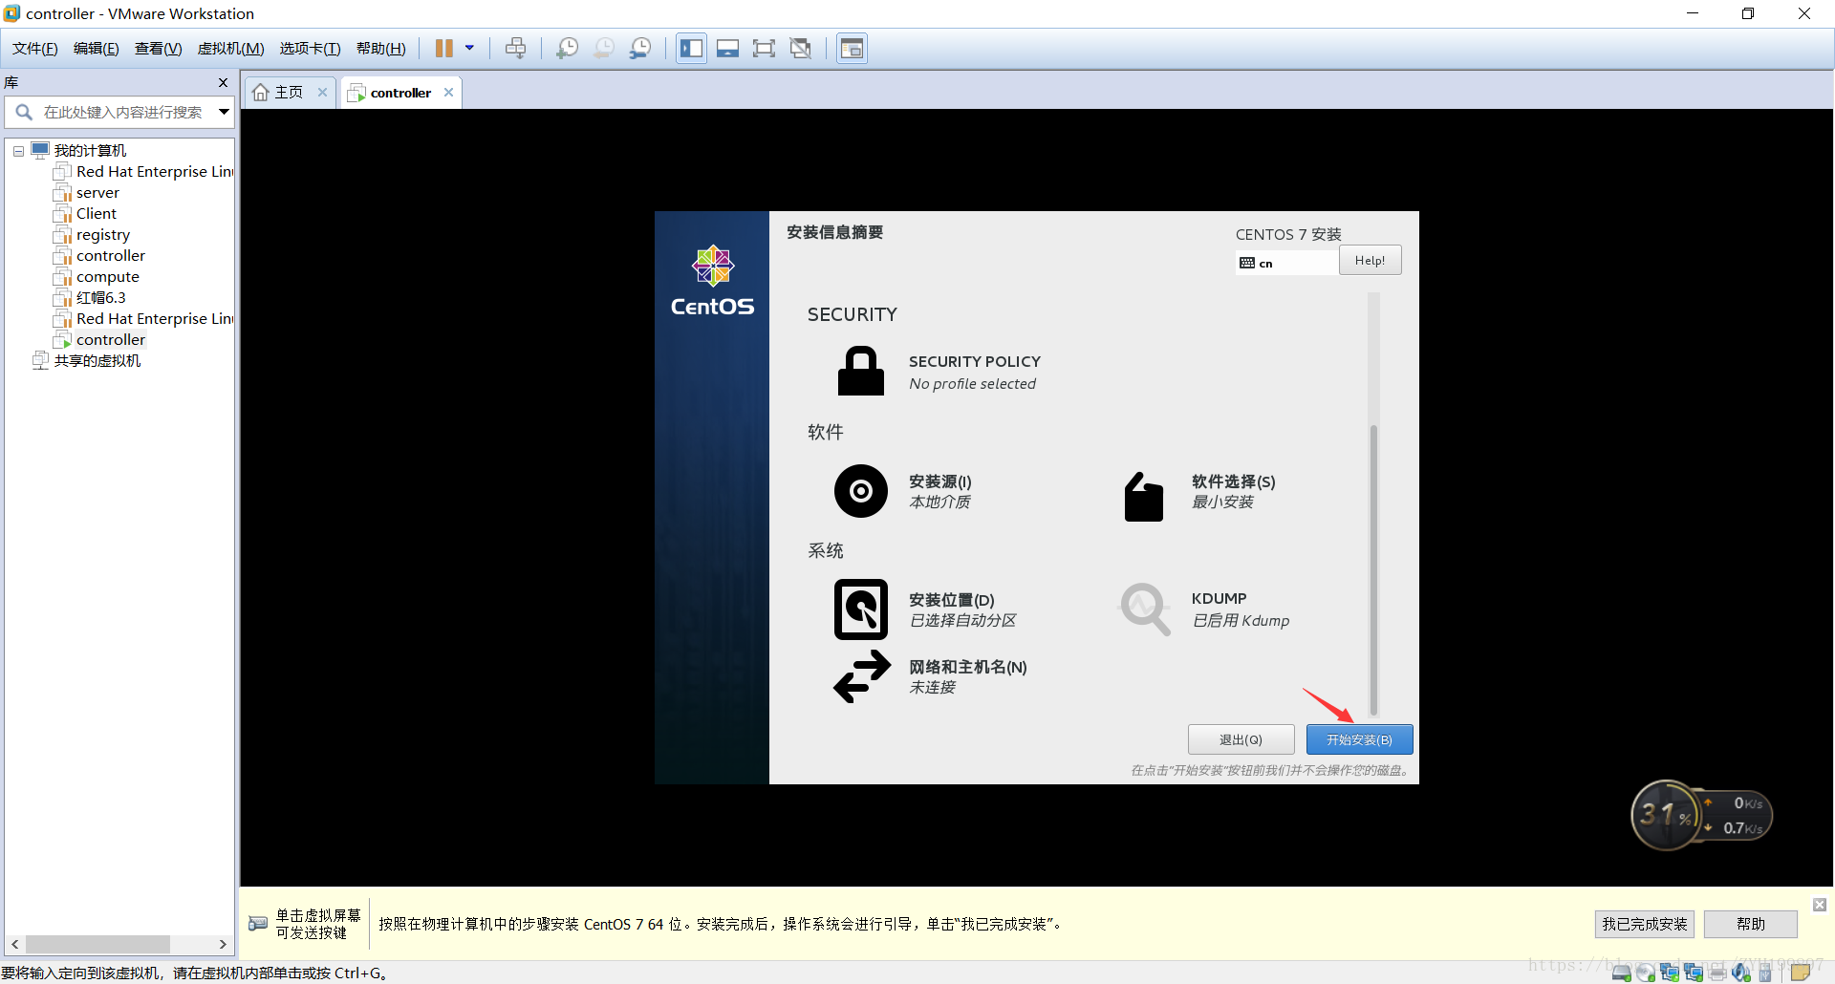Image resolution: width=1835 pixels, height=984 pixels.
Task: Open 安装位置 installation destination disk icon
Action: point(861,610)
